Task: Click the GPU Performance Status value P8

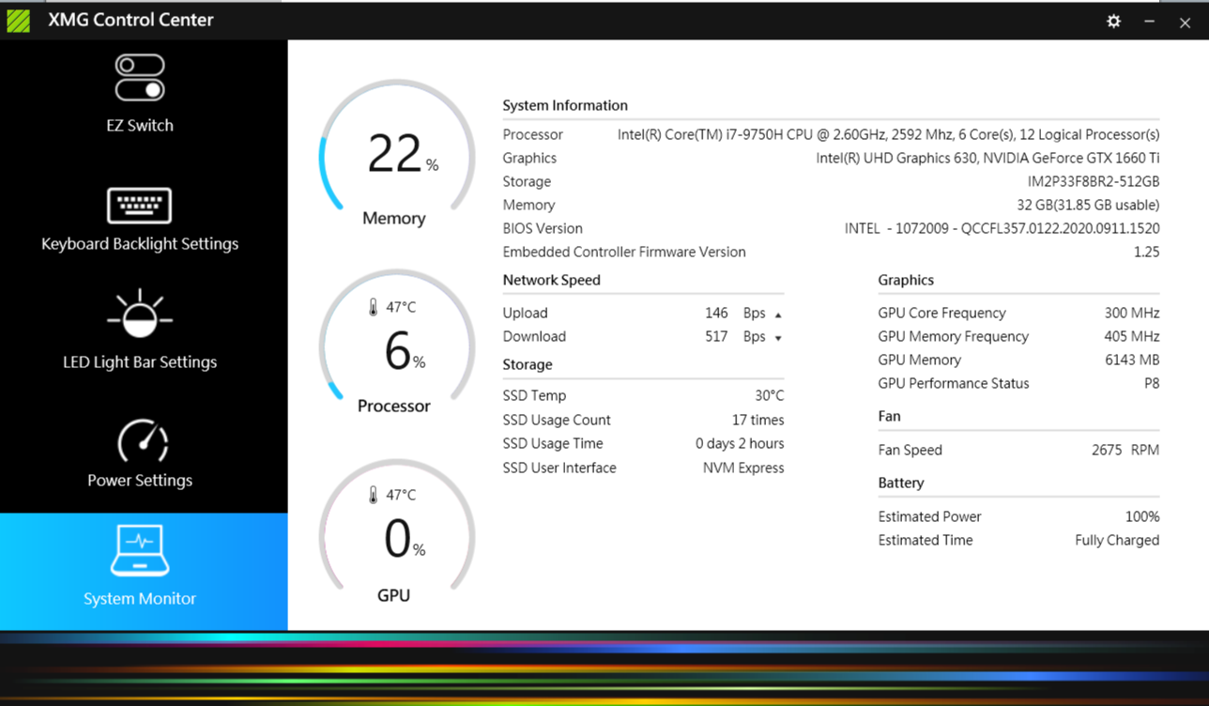Action: [x=1150, y=383]
